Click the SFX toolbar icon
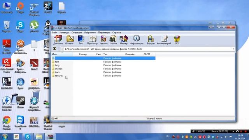The height and width of the screenshot is (140, 249). click(x=177, y=40)
